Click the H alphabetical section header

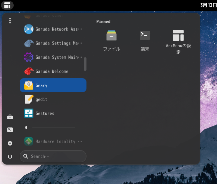(x=26, y=127)
